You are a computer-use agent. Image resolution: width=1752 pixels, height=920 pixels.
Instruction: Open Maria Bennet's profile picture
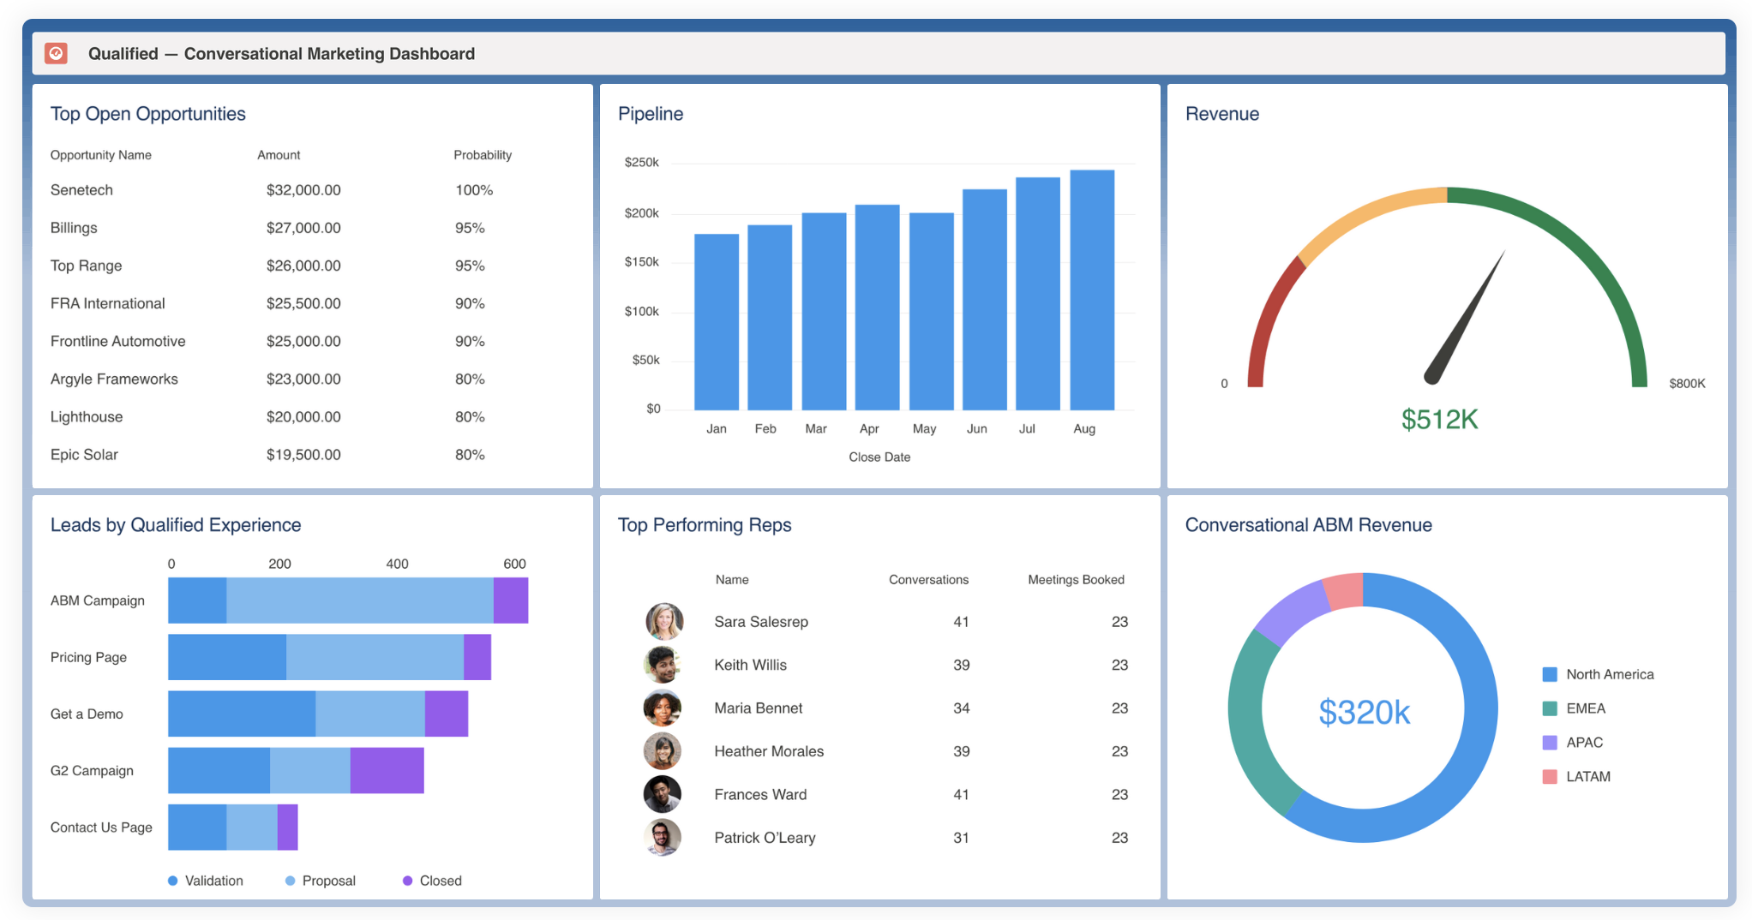coord(663,708)
